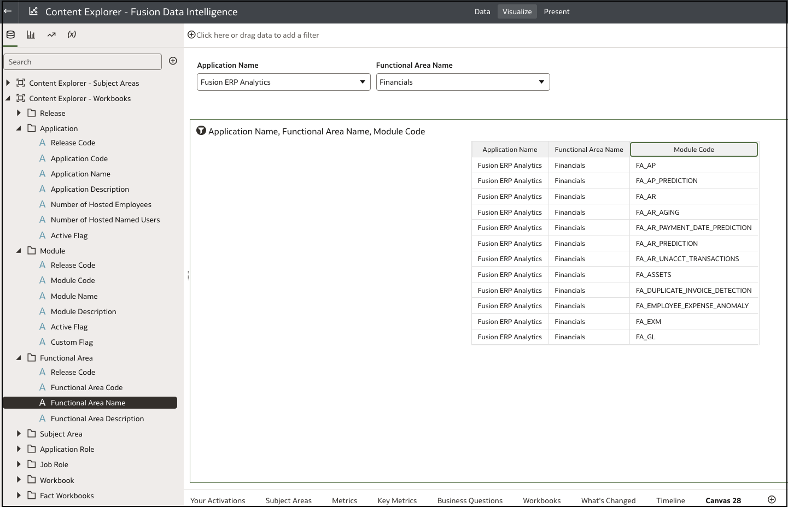Open the Functional Area Name dropdown
This screenshot has width=788, height=507.
541,82
